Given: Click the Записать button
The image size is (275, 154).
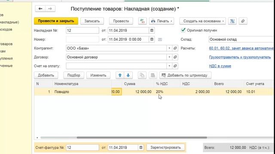Looking at the screenshot, I should click(x=92, y=21).
